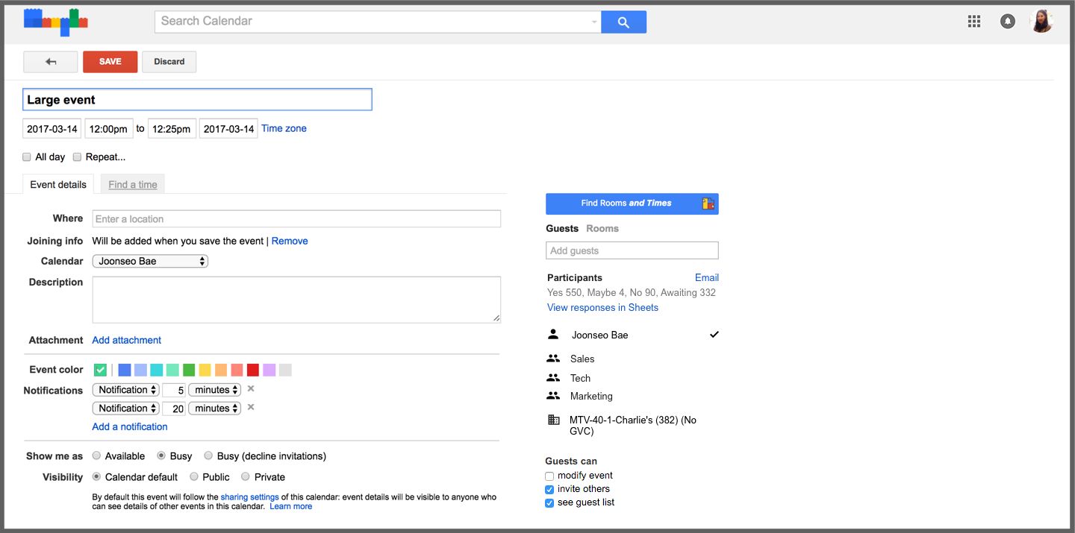Open 'View responses in Sheets' link

(x=602, y=307)
